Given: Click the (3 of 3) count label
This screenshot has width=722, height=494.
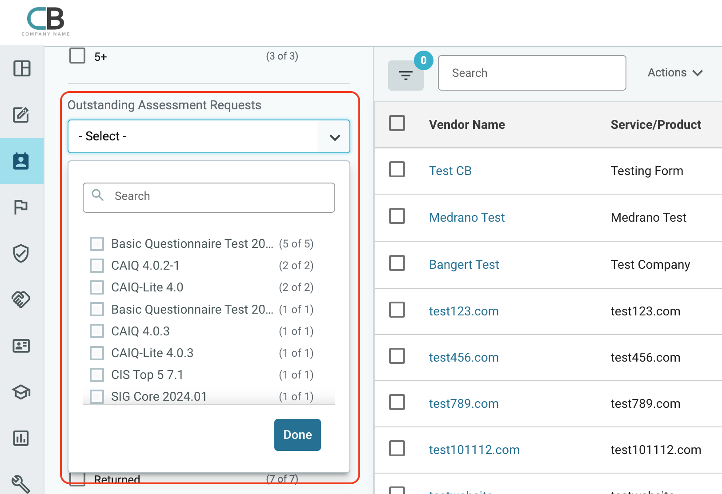Looking at the screenshot, I should [x=282, y=56].
